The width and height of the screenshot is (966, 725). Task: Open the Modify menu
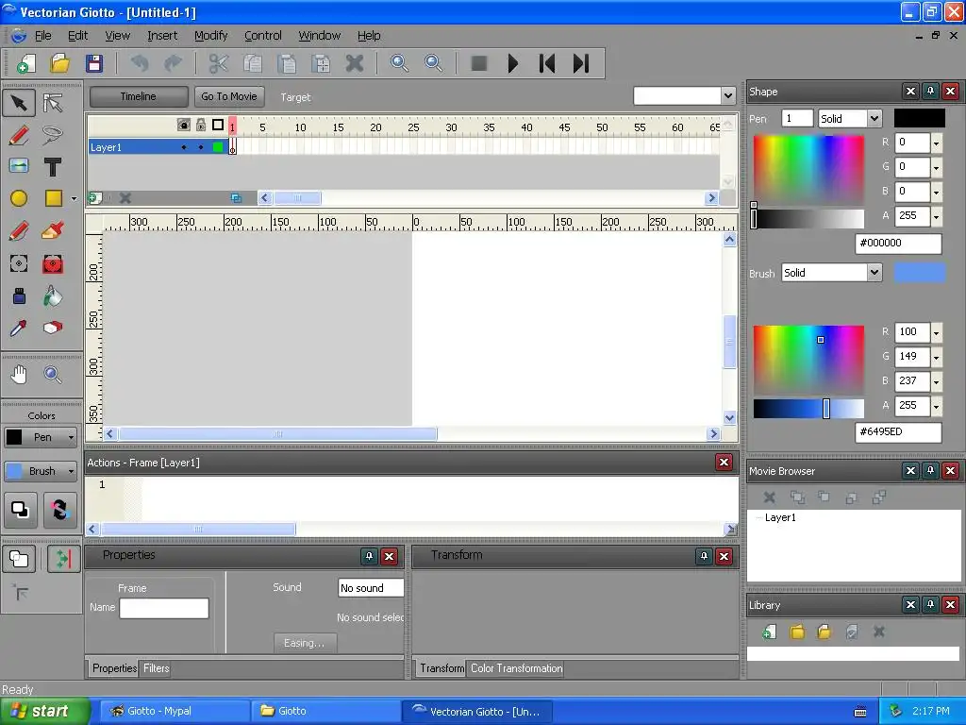click(210, 36)
